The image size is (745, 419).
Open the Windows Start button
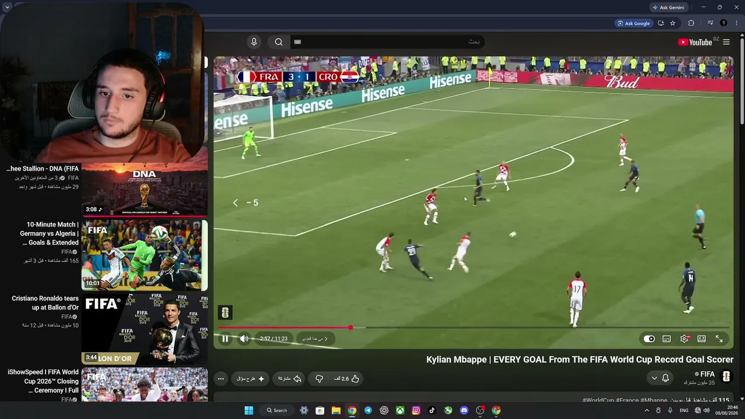tap(249, 410)
